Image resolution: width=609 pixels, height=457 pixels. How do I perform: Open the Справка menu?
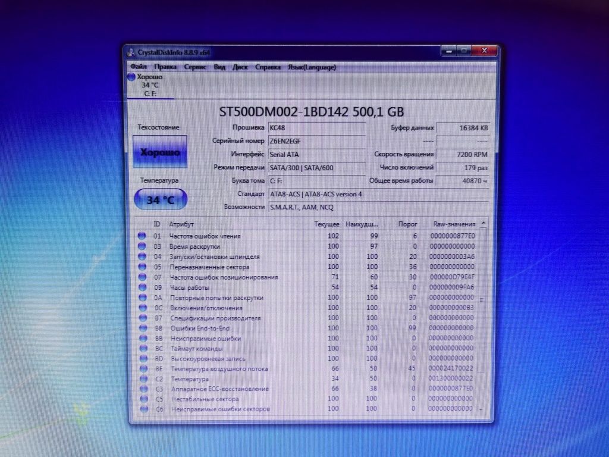[268, 67]
